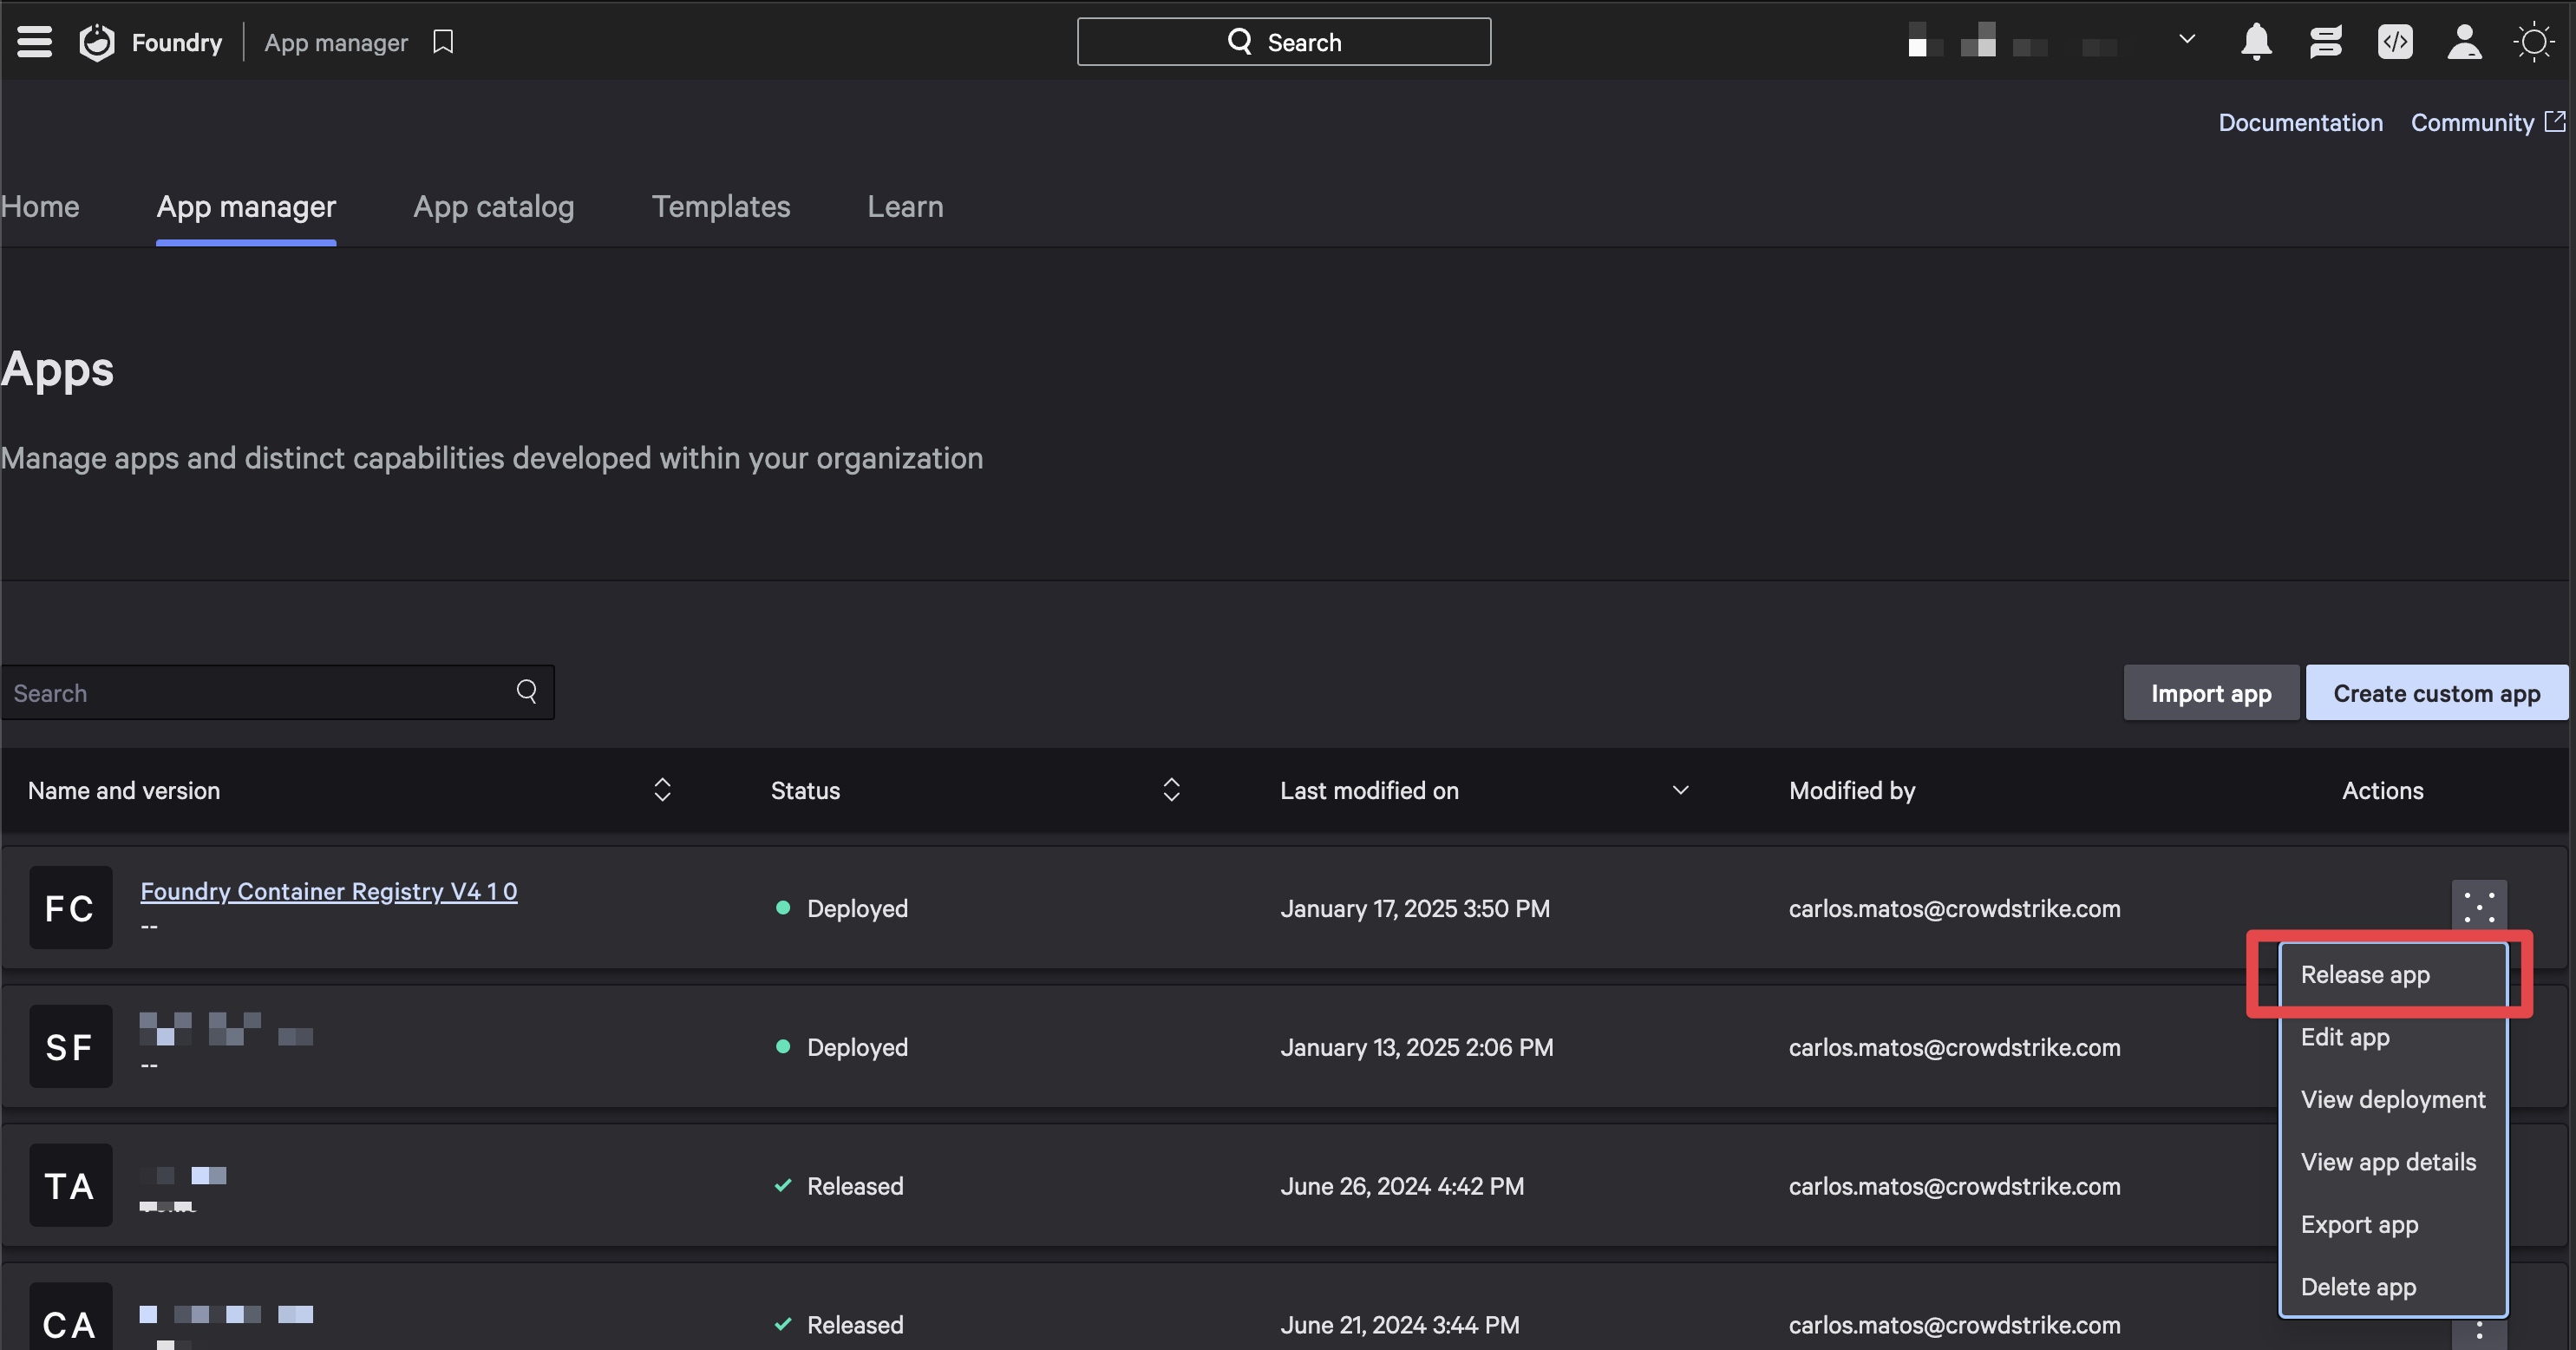2576x1350 pixels.
Task: Switch to the Home tab
Action: (x=40, y=206)
